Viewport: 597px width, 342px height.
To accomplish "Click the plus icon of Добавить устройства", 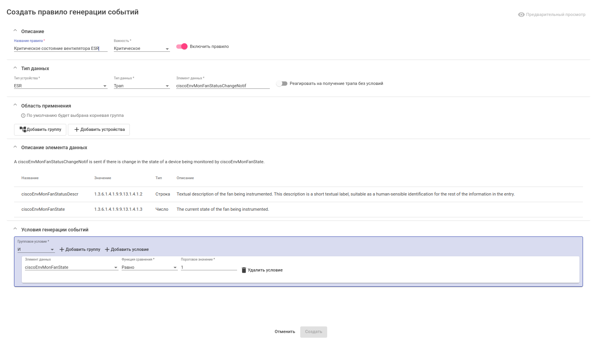I will [x=77, y=130].
